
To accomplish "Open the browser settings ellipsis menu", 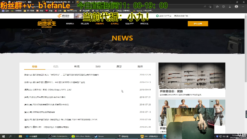I will tap(243, 6).
